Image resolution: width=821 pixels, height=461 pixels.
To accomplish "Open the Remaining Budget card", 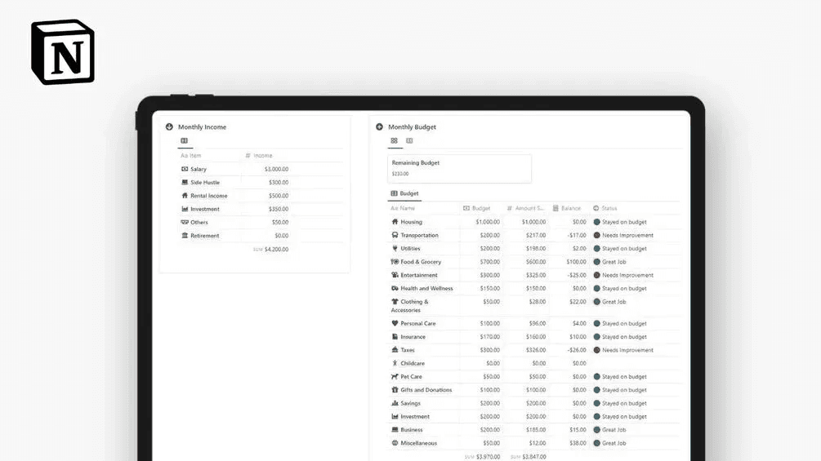I will click(x=459, y=168).
